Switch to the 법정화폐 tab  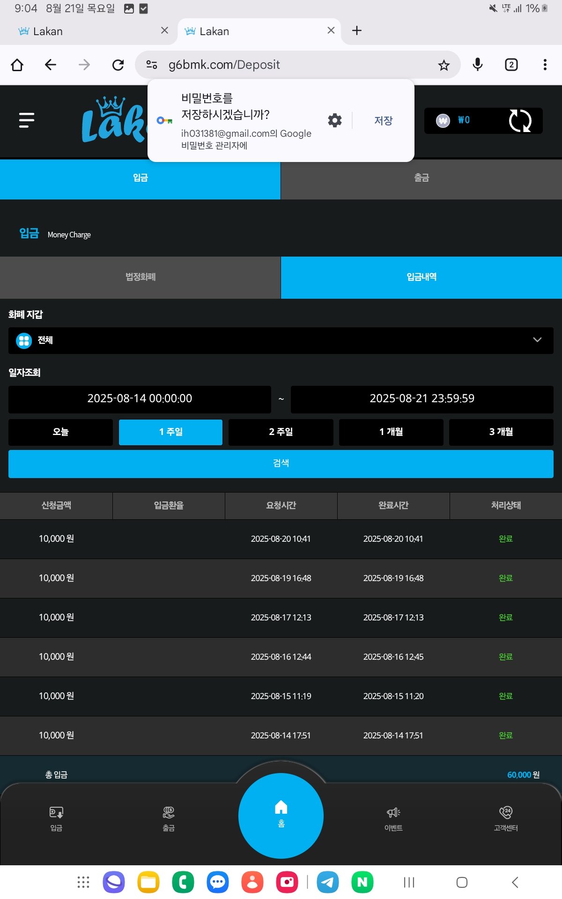140,277
